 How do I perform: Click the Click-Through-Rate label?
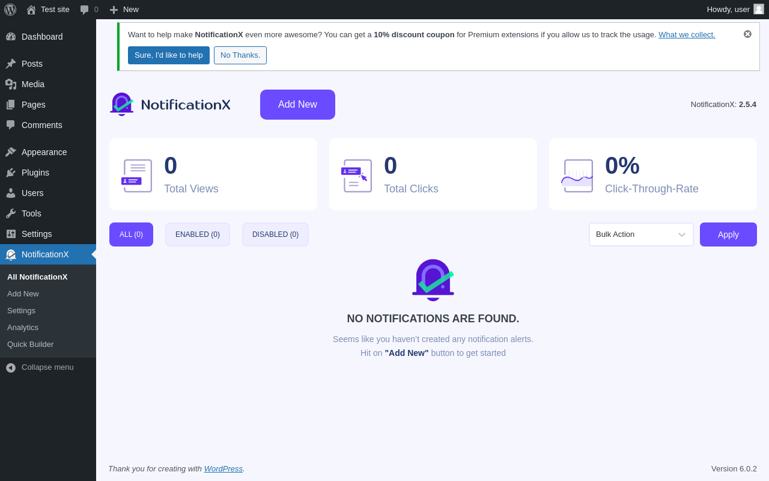(x=652, y=189)
